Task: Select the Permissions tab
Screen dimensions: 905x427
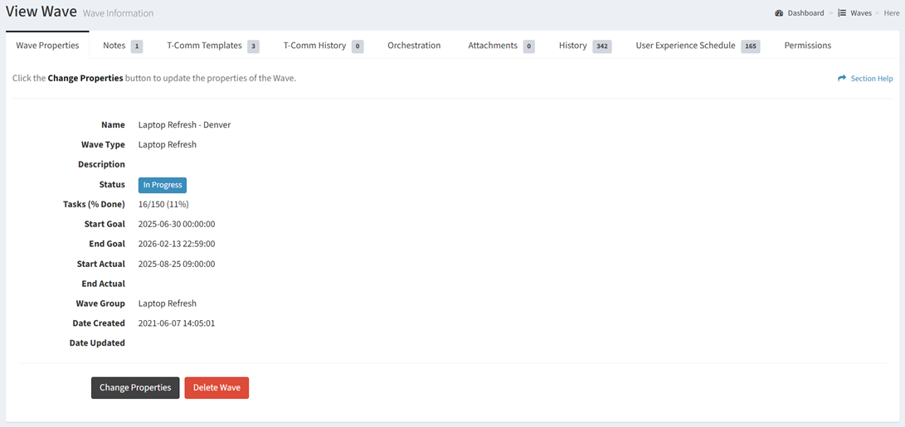Action: point(807,46)
